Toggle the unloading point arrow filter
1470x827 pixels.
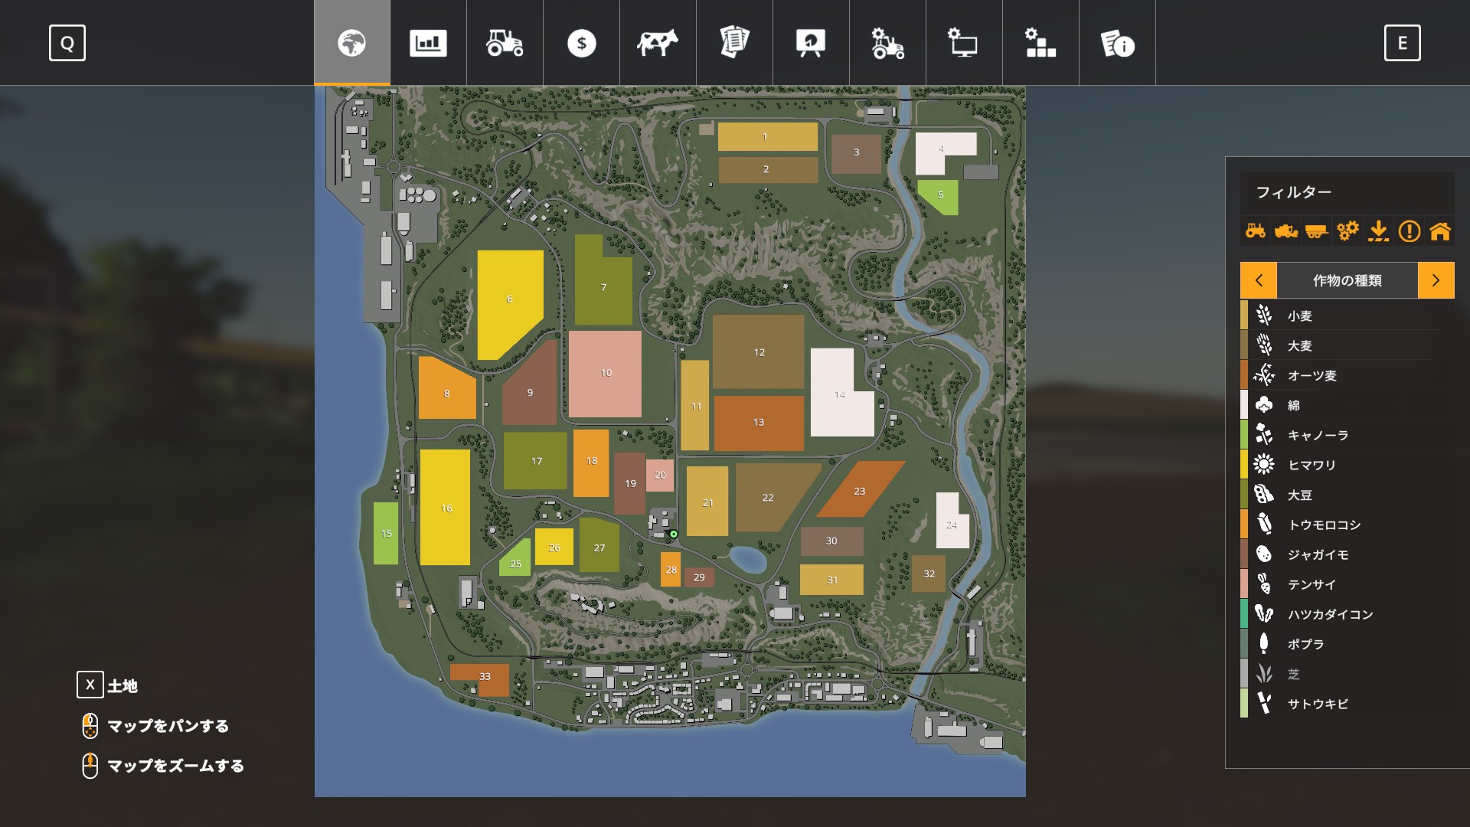(x=1378, y=230)
